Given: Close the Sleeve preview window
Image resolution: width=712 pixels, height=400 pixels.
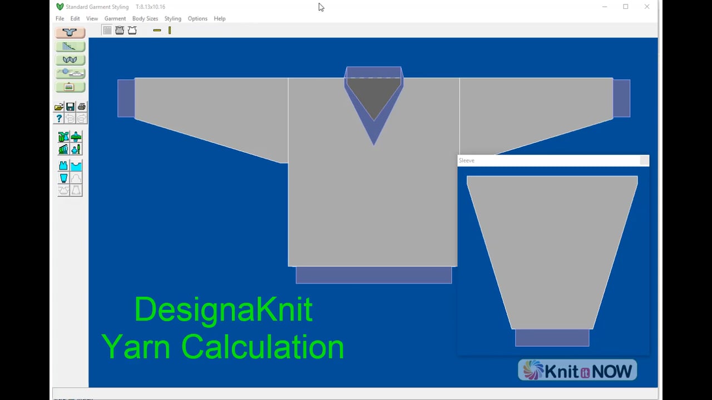Looking at the screenshot, I should coord(644,161).
